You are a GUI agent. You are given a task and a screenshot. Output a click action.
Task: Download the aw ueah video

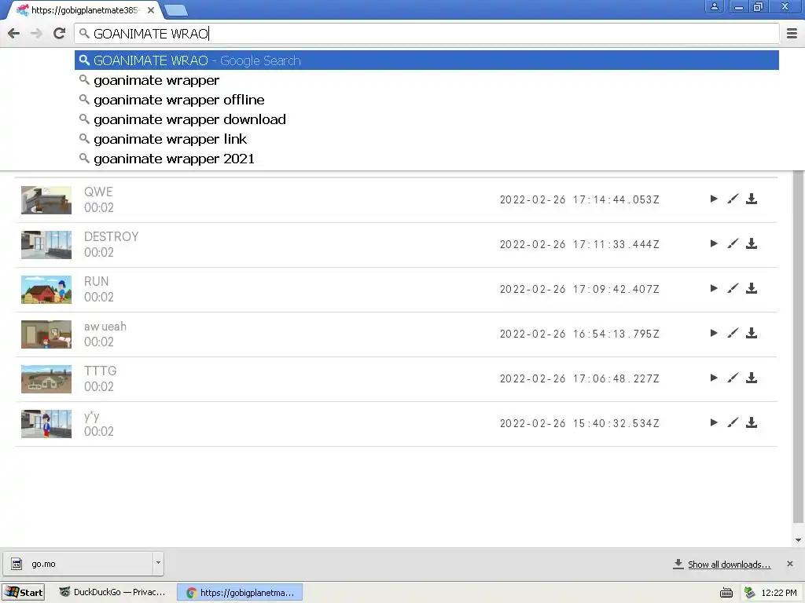752,333
